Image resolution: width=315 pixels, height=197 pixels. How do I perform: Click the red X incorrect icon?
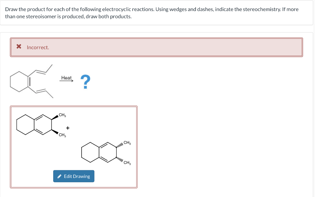(18, 46)
